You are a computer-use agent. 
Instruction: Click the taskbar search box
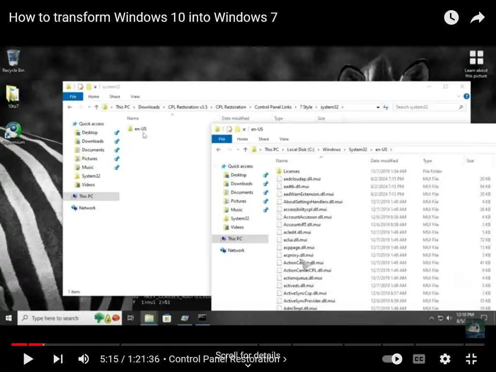[70, 318]
